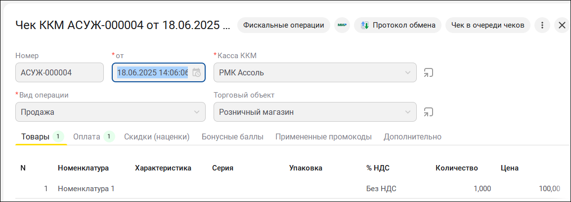
Task: Select the Товары tab
Action: point(35,136)
